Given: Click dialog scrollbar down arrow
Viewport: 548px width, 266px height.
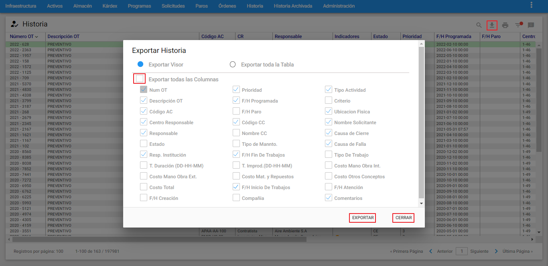Looking at the screenshot, I should 421,204.
